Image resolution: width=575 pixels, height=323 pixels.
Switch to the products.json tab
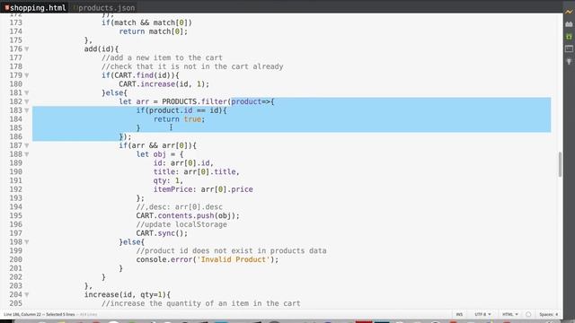(x=104, y=8)
